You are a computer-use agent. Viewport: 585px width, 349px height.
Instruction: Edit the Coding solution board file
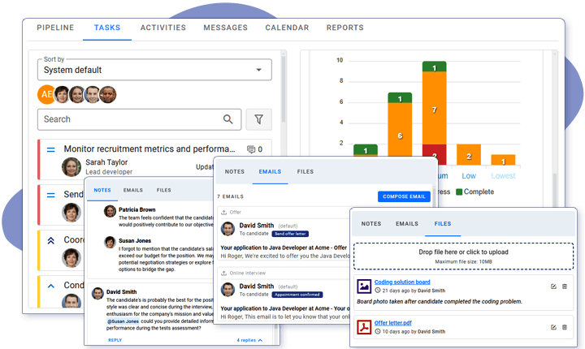click(553, 287)
